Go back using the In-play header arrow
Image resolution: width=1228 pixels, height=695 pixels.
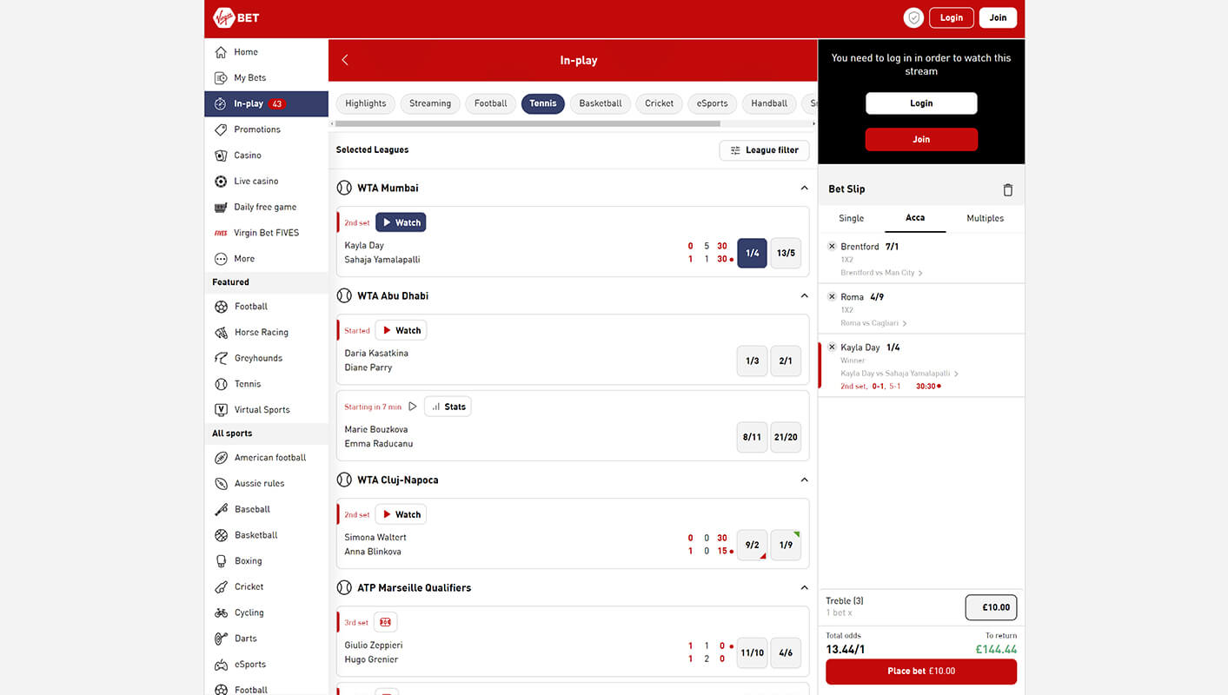point(345,60)
